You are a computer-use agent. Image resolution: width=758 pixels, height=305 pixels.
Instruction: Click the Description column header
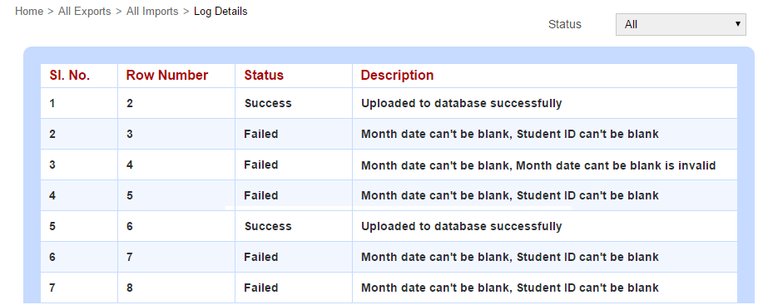click(397, 76)
